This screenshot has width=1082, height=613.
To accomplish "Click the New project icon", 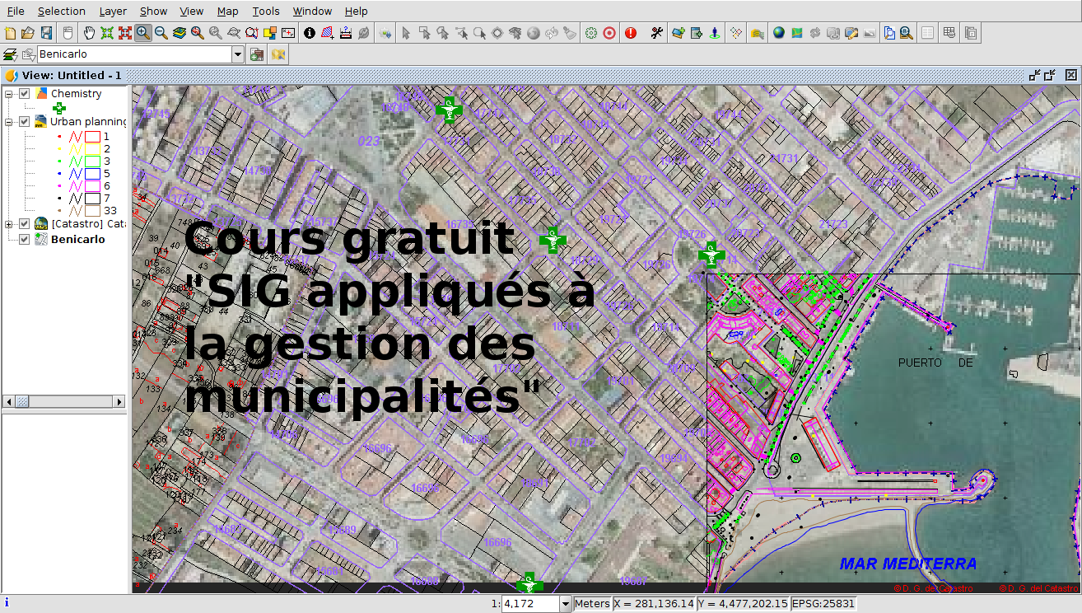I will [10, 33].
